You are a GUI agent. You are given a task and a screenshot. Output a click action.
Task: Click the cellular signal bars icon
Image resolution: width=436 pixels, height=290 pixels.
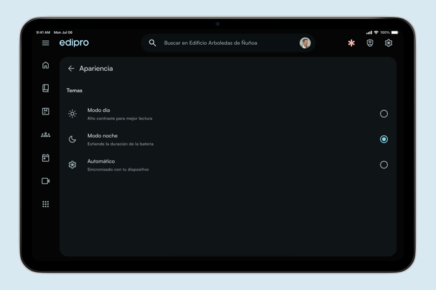click(x=369, y=33)
